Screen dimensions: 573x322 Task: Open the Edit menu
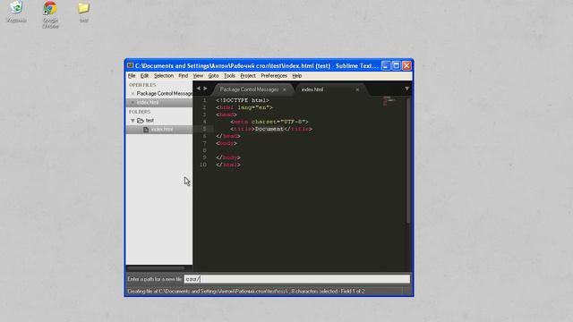click(x=145, y=75)
